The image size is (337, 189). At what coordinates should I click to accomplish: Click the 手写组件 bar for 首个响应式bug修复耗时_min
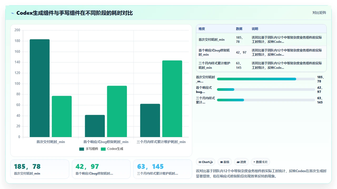(x=95, y=126)
